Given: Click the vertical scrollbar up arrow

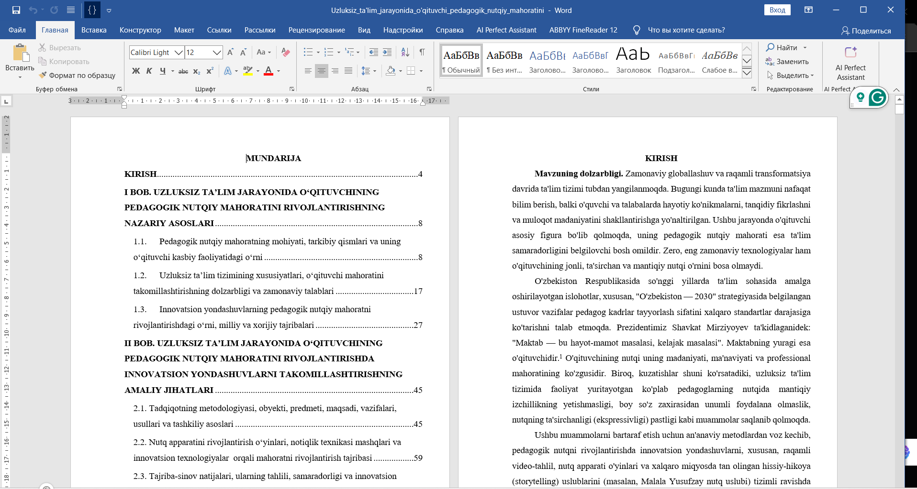Looking at the screenshot, I should pyautogui.click(x=899, y=100).
